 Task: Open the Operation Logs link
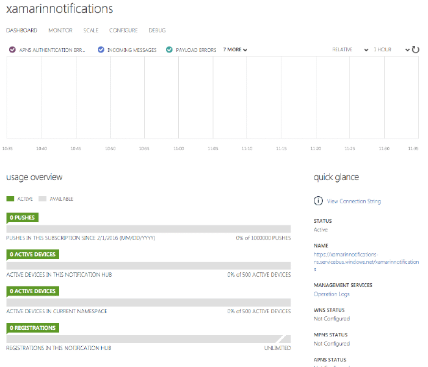[x=331, y=294]
